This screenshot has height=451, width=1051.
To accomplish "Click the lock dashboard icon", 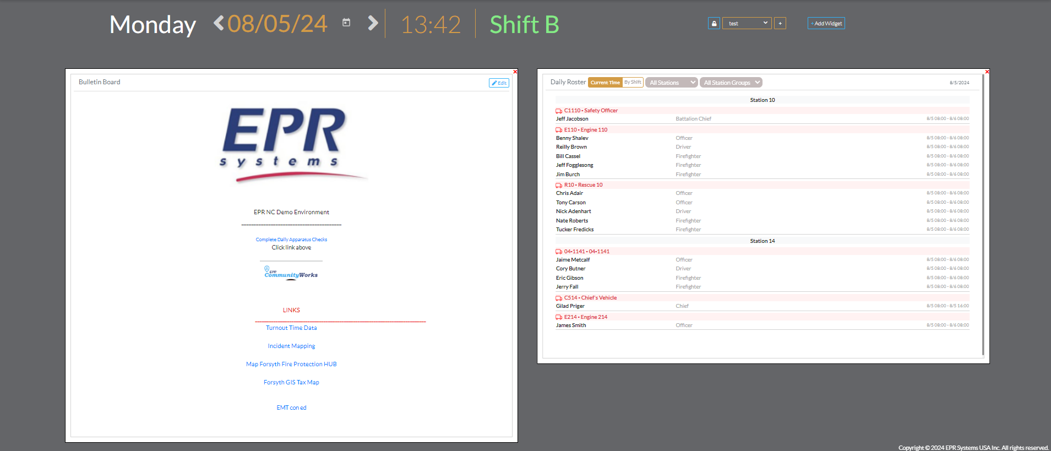I will pyautogui.click(x=714, y=23).
